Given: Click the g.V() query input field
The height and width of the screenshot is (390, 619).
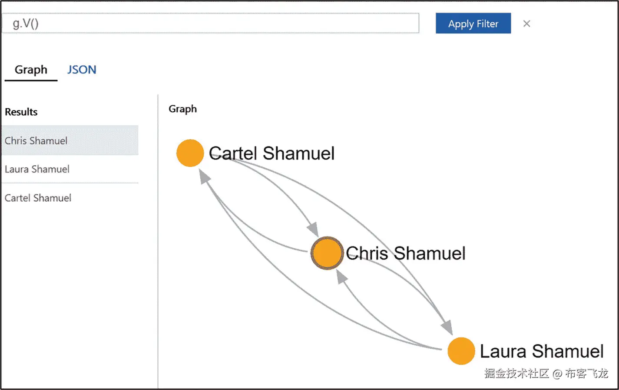Looking at the screenshot, I should (210, 23).
